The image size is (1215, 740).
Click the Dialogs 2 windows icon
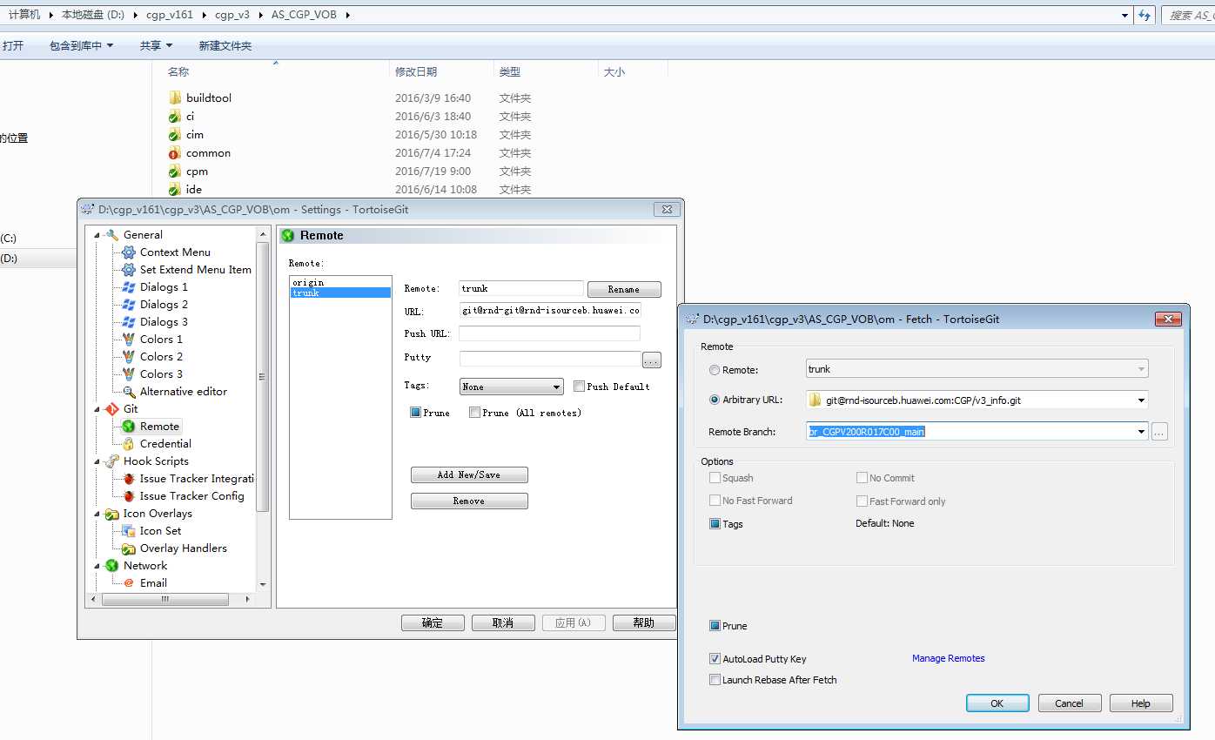point(129,305)
